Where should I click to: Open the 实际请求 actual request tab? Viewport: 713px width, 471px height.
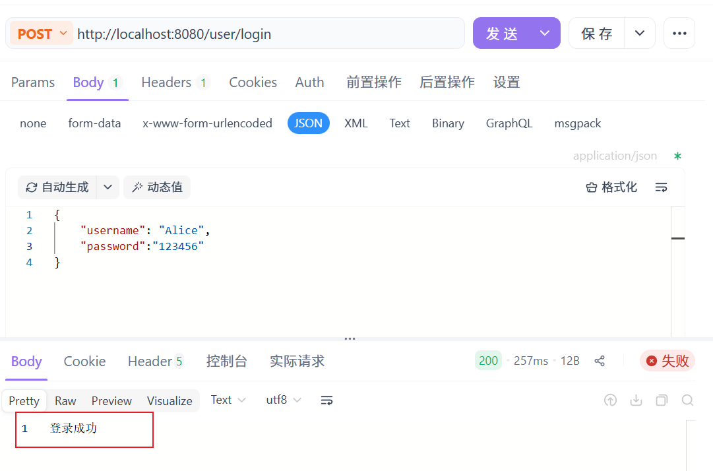pyautogui.click(x=297, y=361)
